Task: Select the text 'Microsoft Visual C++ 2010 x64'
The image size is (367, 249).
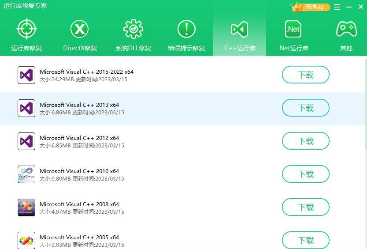Action: click(79, 171)
